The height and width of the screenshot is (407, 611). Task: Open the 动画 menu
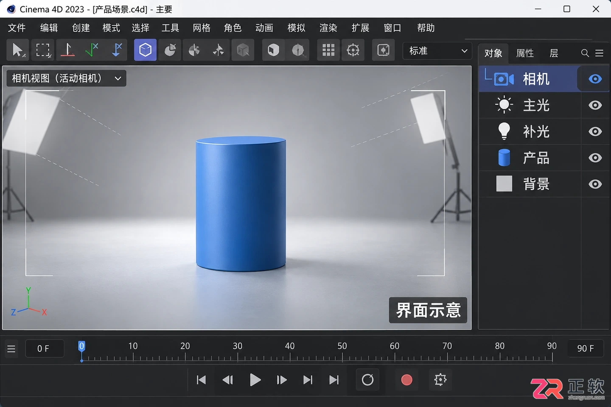coord(264,28)
